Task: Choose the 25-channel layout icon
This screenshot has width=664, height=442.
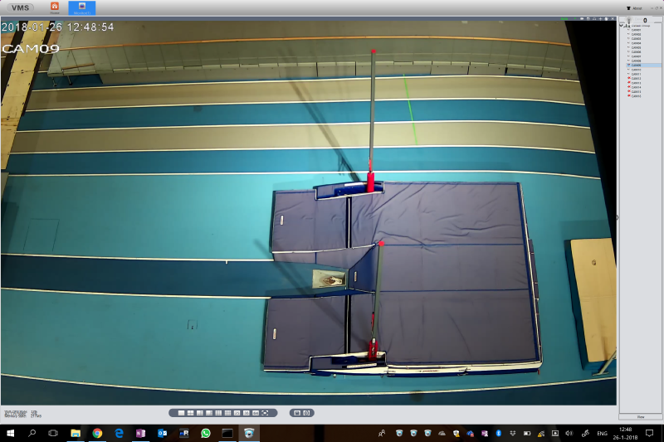Action: coord(237,413)
